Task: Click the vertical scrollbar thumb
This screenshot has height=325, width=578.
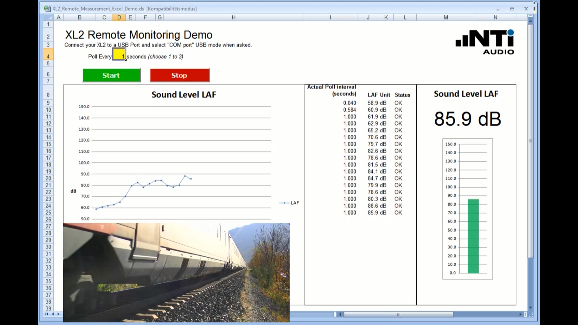Action: pyautogui.click(x=531, y=141)
